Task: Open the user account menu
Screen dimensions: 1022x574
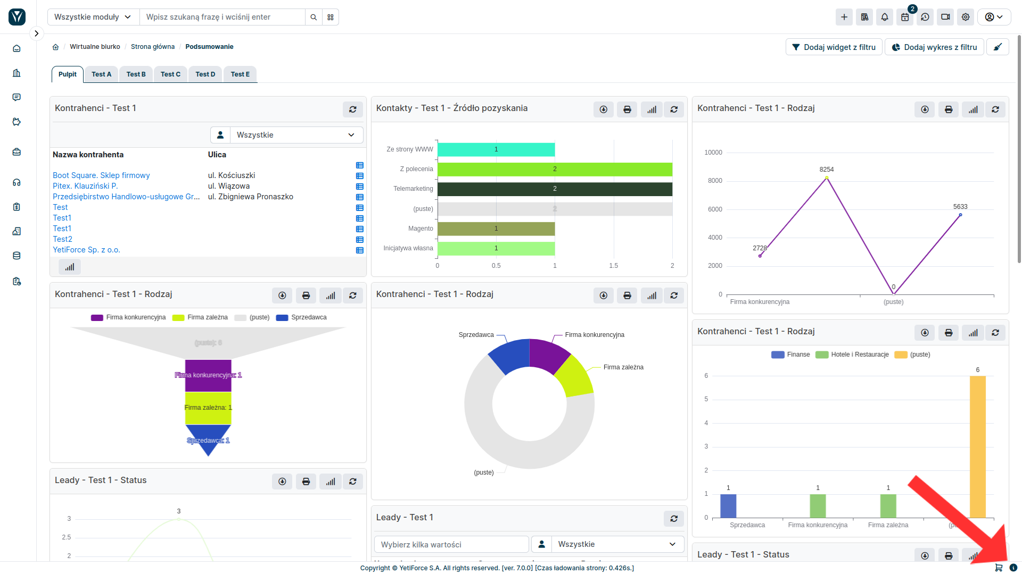Action: (994, 17)
